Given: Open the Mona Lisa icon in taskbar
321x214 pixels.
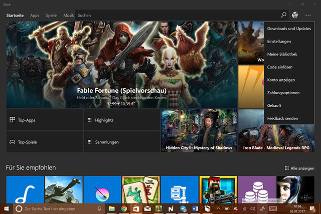Looking at the screenshot, I should click(x=158, y=208).
